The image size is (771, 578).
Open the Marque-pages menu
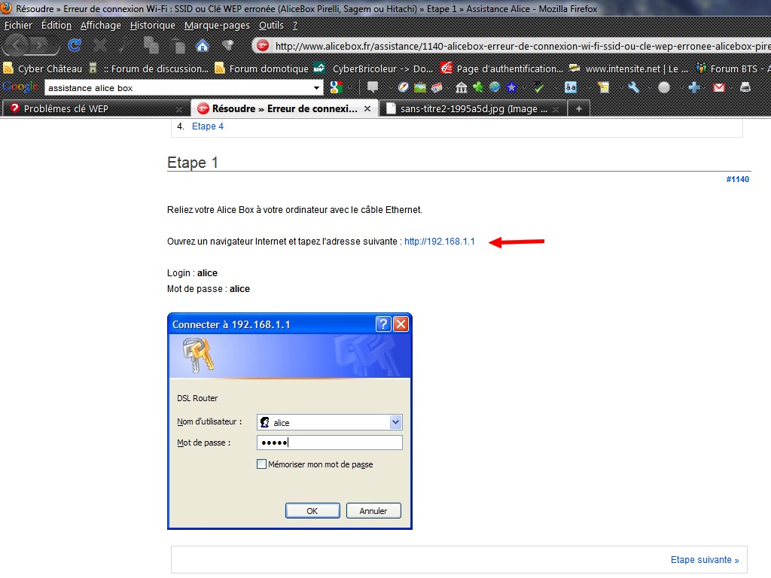tap(218, 25)
